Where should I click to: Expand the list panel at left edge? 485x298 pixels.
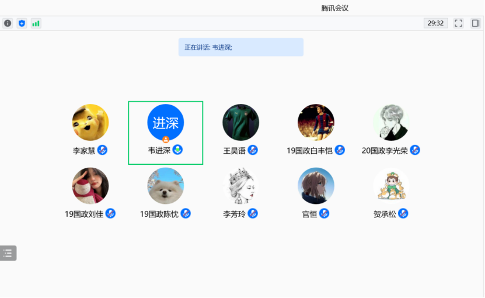(x=8, y=253)
